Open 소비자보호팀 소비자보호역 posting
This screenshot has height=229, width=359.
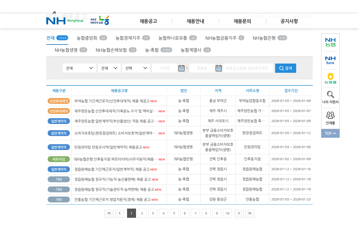[116, 133]
